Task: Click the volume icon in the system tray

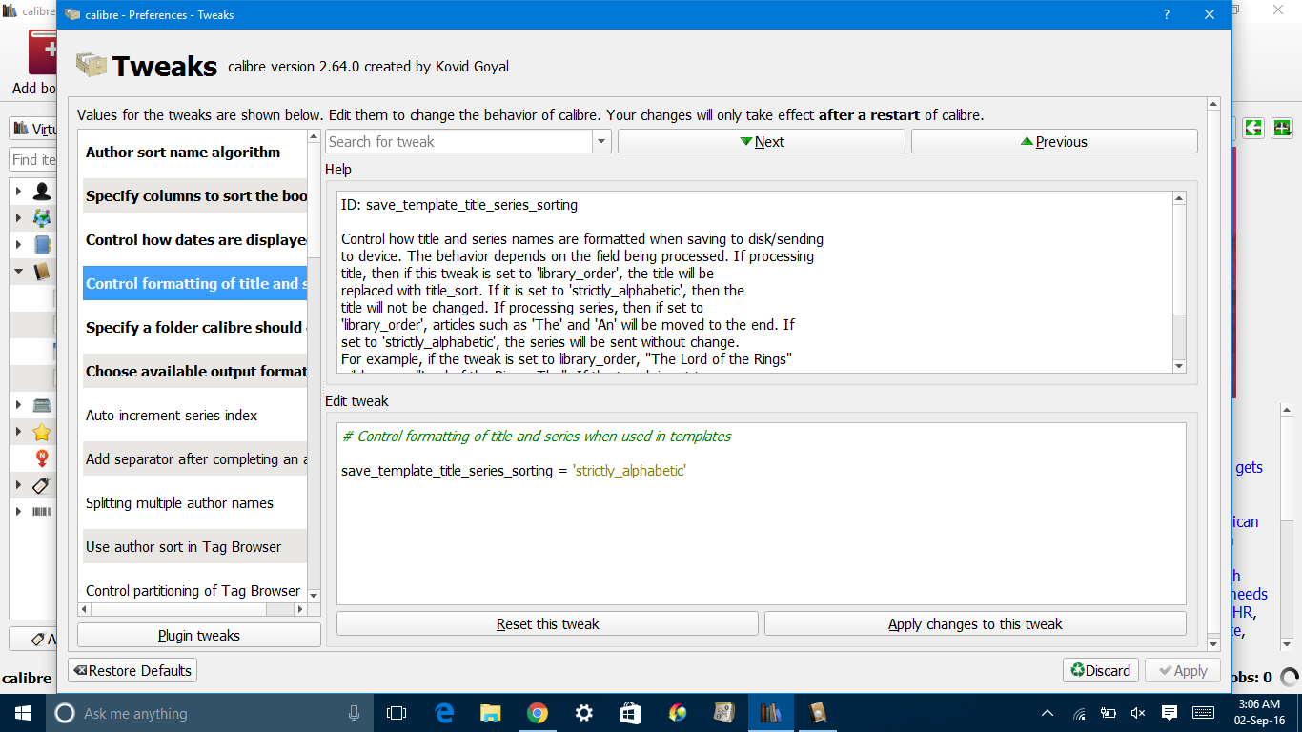Action: 1137,713
